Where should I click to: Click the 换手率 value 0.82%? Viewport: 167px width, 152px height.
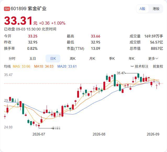(x=32, y=48)
